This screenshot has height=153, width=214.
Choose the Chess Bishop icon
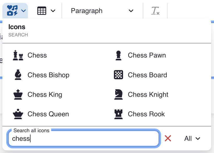click(18, 75)
